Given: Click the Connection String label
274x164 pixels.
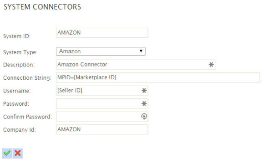Looking at the screenshot, I should tap(27, 78).
